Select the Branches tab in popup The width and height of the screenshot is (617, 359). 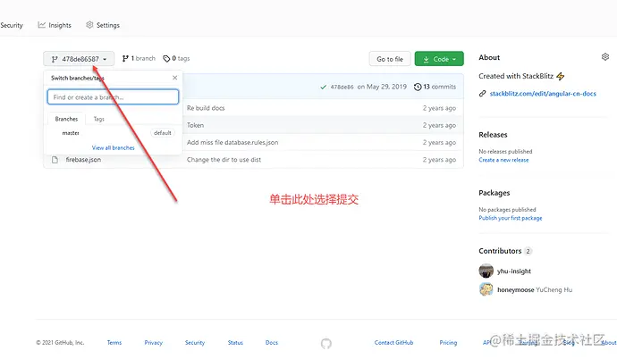(66, 119)
